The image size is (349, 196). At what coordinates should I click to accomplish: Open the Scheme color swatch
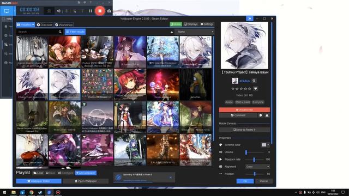[264, 145]
